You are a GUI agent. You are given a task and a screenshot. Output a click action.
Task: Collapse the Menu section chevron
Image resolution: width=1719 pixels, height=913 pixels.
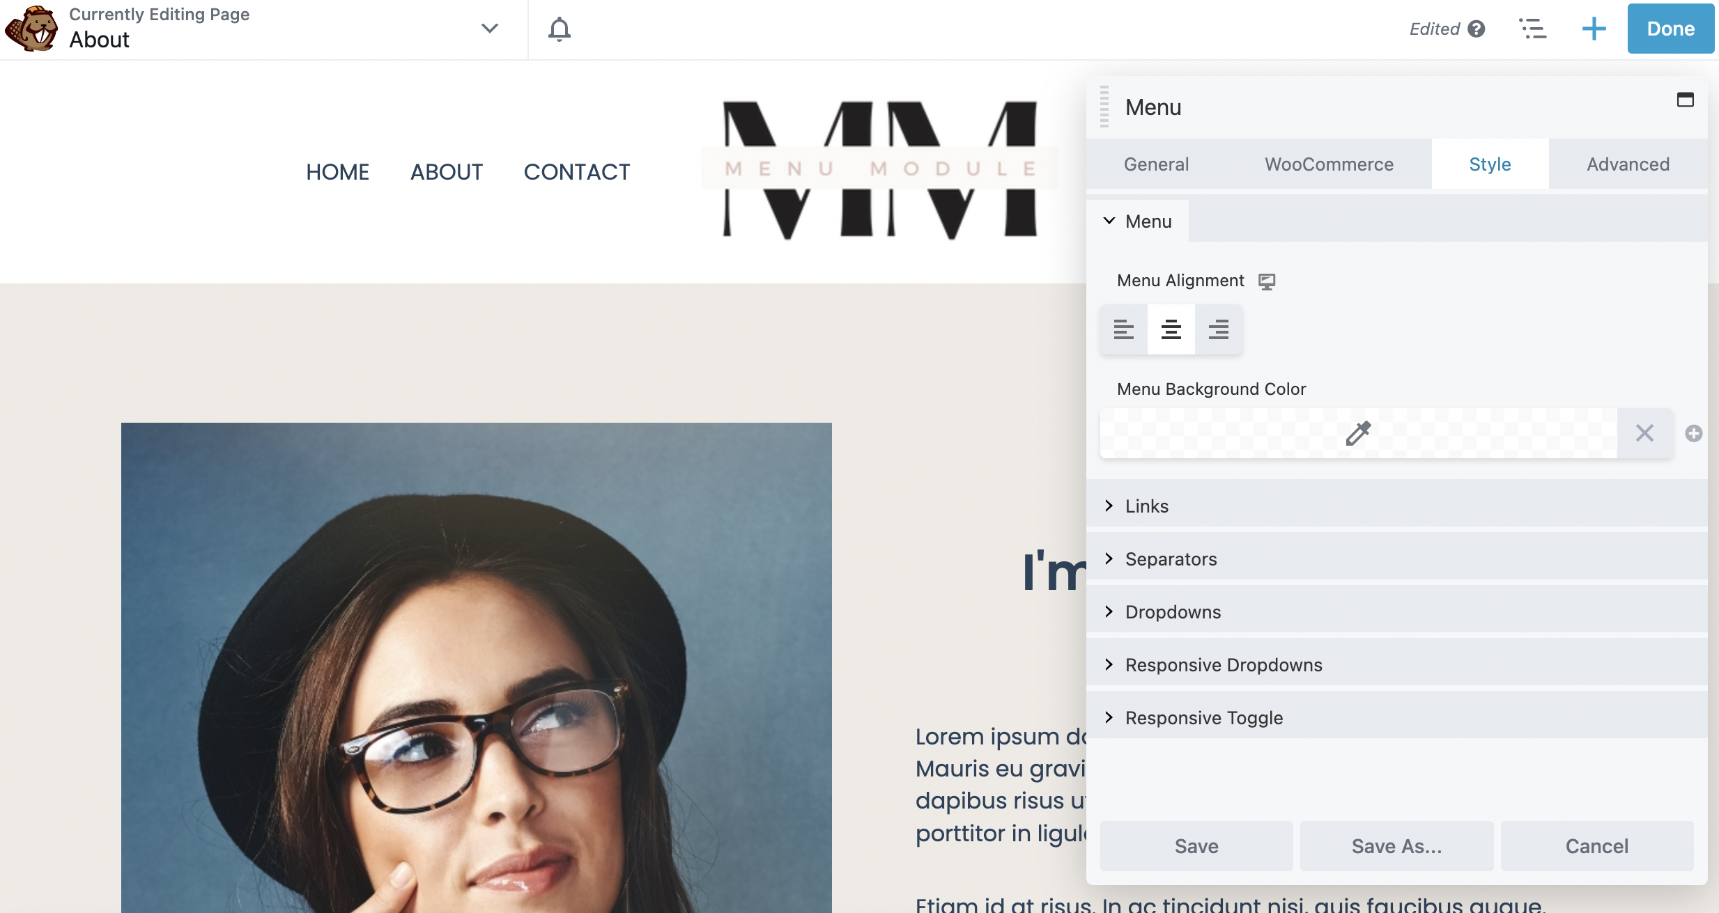point(1109,221)
